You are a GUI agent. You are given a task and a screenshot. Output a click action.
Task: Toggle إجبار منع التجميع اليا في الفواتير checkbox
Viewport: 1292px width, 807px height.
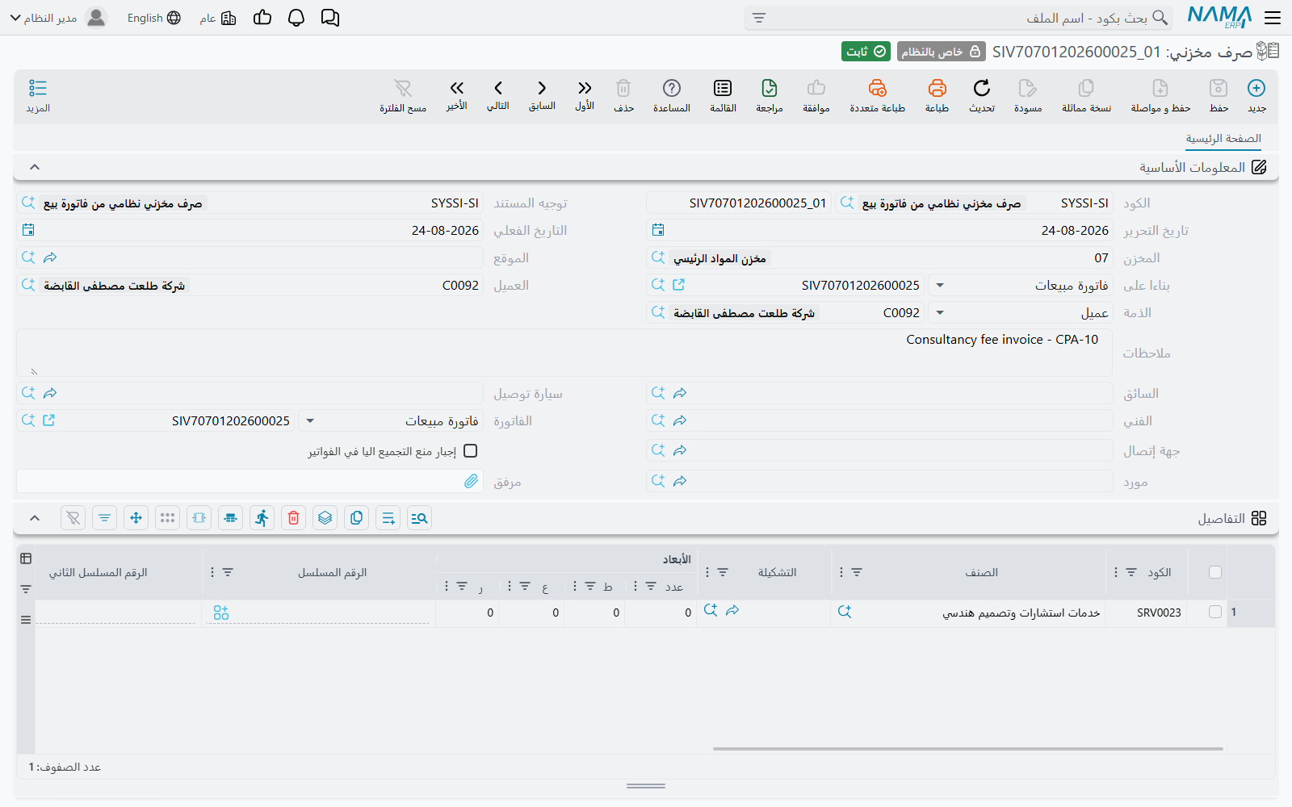coord(471,451)
